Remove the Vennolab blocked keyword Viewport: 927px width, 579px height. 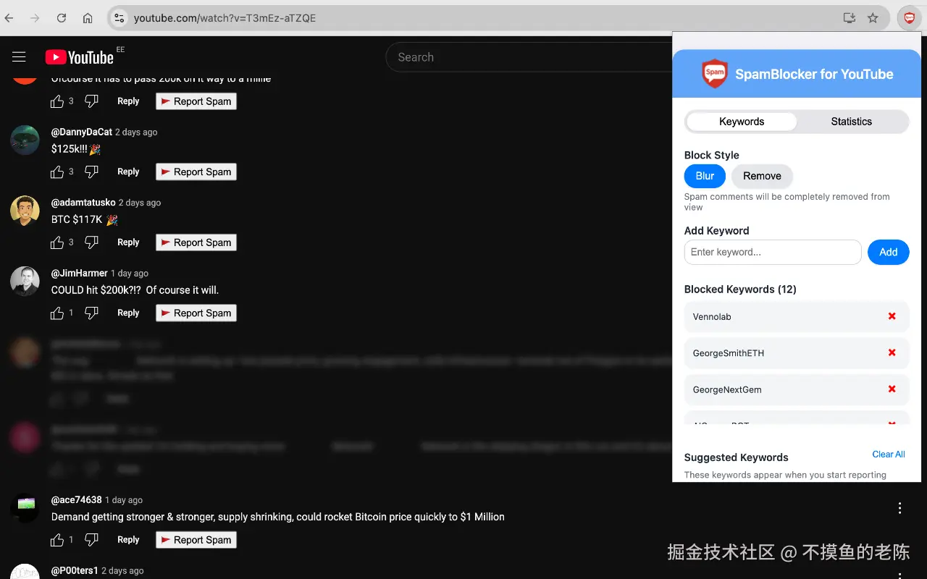(x=892, y=316)
